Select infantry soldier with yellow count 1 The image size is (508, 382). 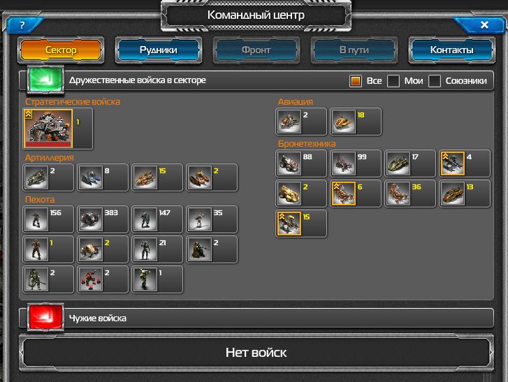click(x=48, y=249)
